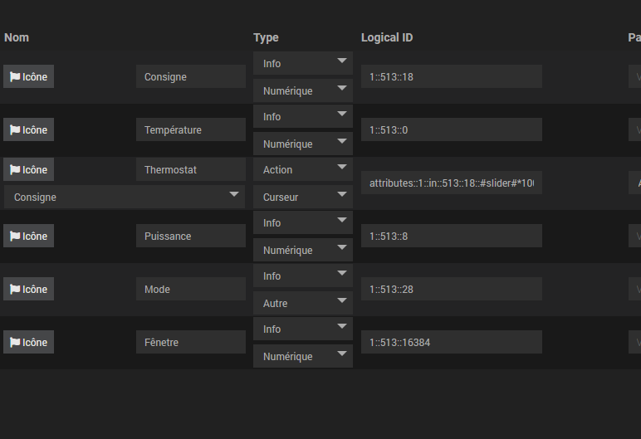Image resolution: width=641 pixels, height=439 pixels.
Task: Expand the Curseur subtype dropdown
Action: point(302,198)
